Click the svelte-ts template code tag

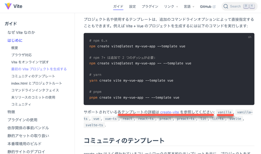pos(94,125)
